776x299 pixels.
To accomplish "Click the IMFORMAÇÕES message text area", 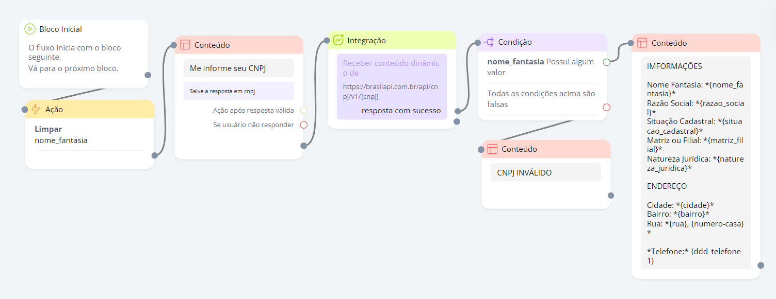I will [x=696, y=162].
